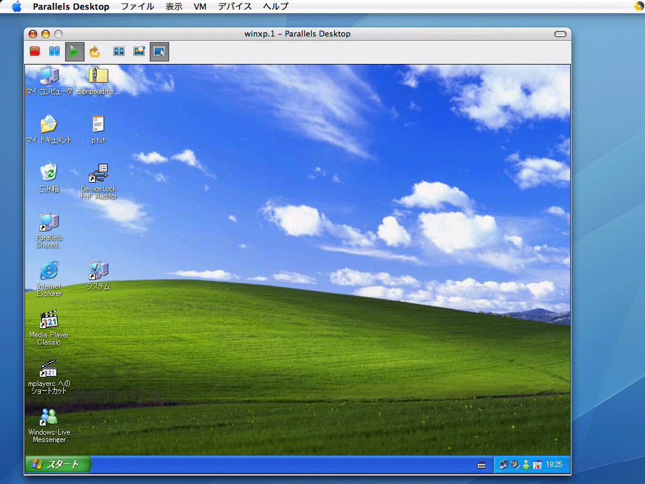
Task: Open the Windows スタート menu
Action: 58,465
